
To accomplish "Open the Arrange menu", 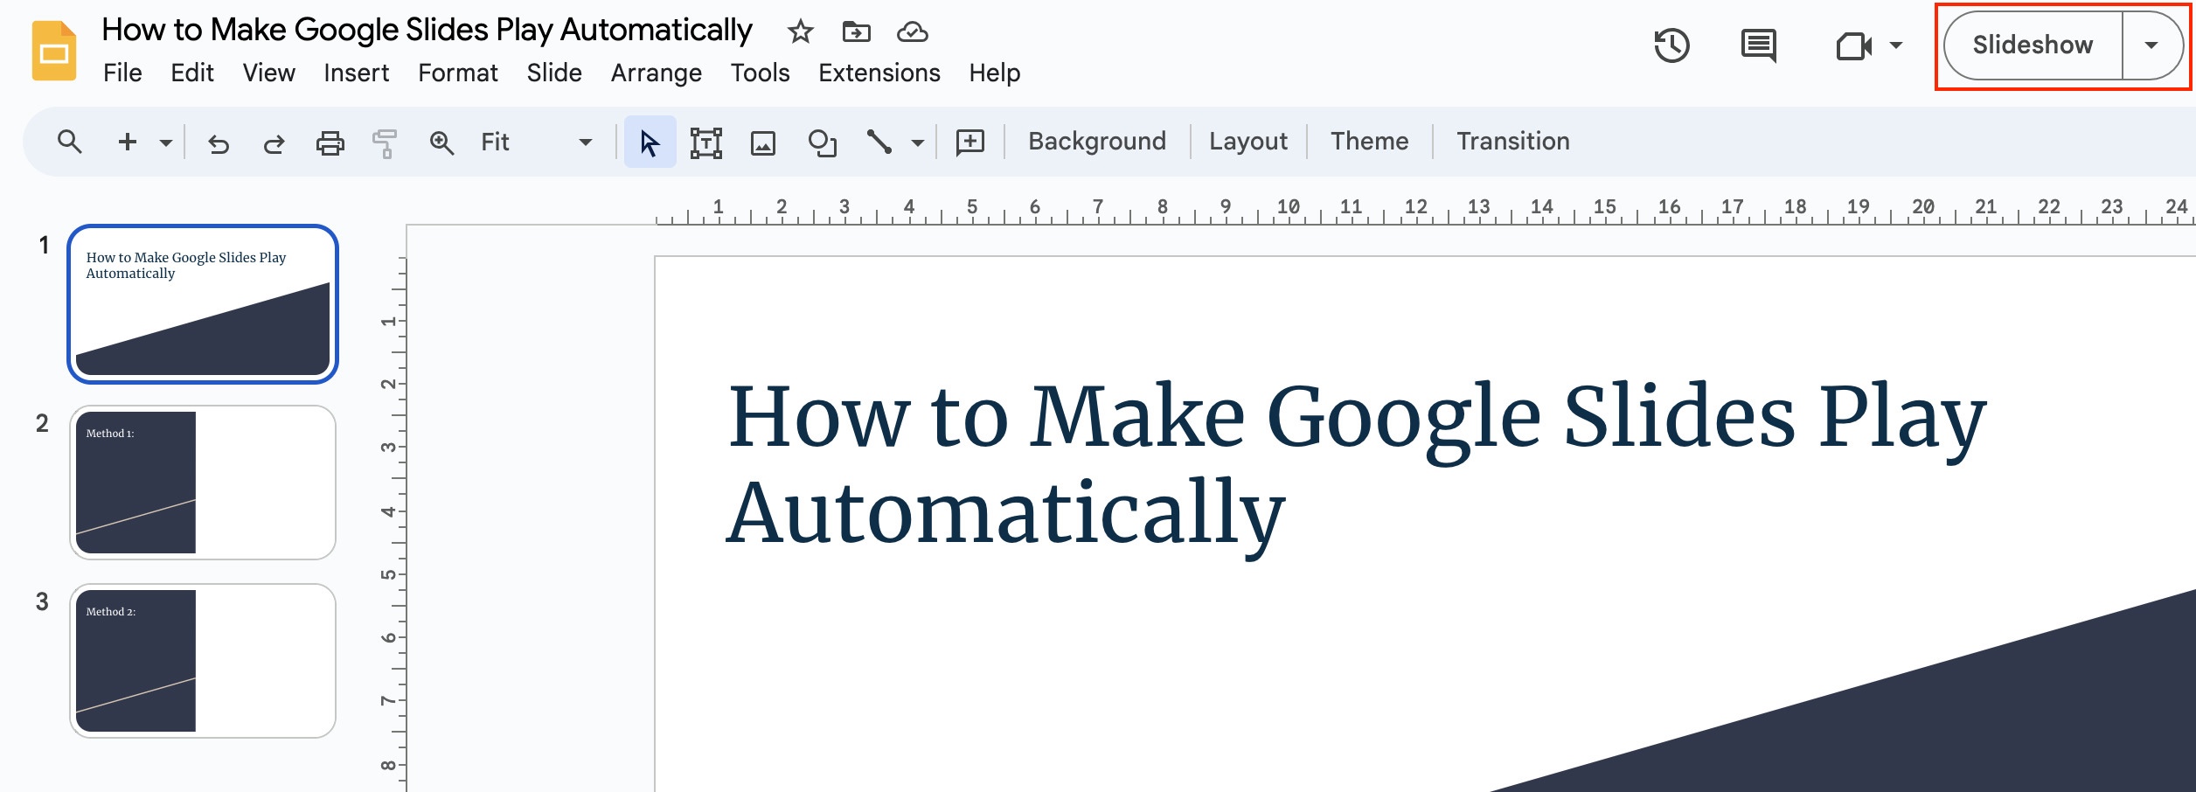I will [x=656, y=73].
